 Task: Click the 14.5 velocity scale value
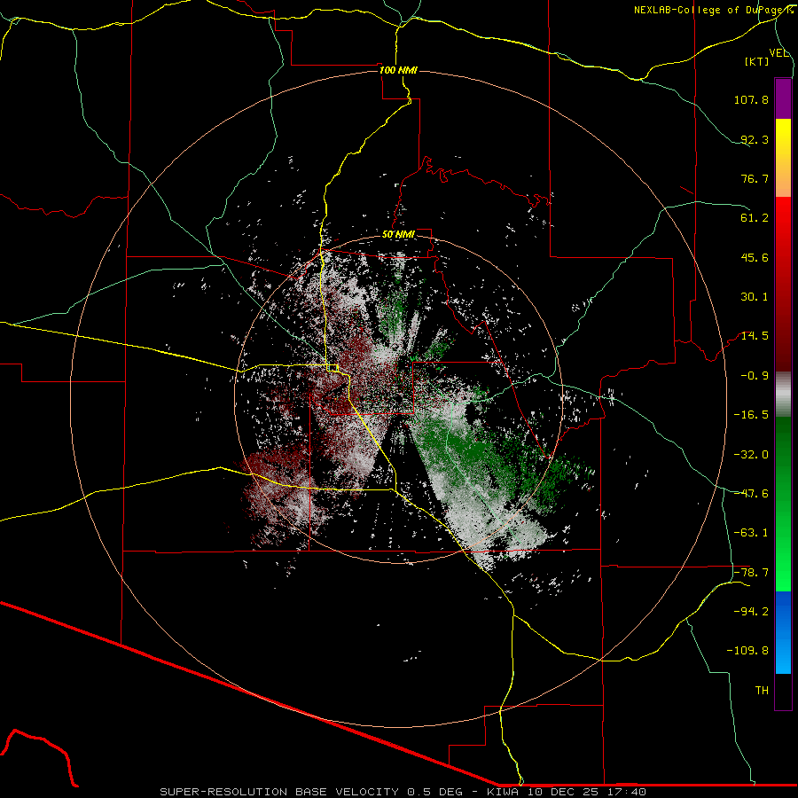click(755, 336)
